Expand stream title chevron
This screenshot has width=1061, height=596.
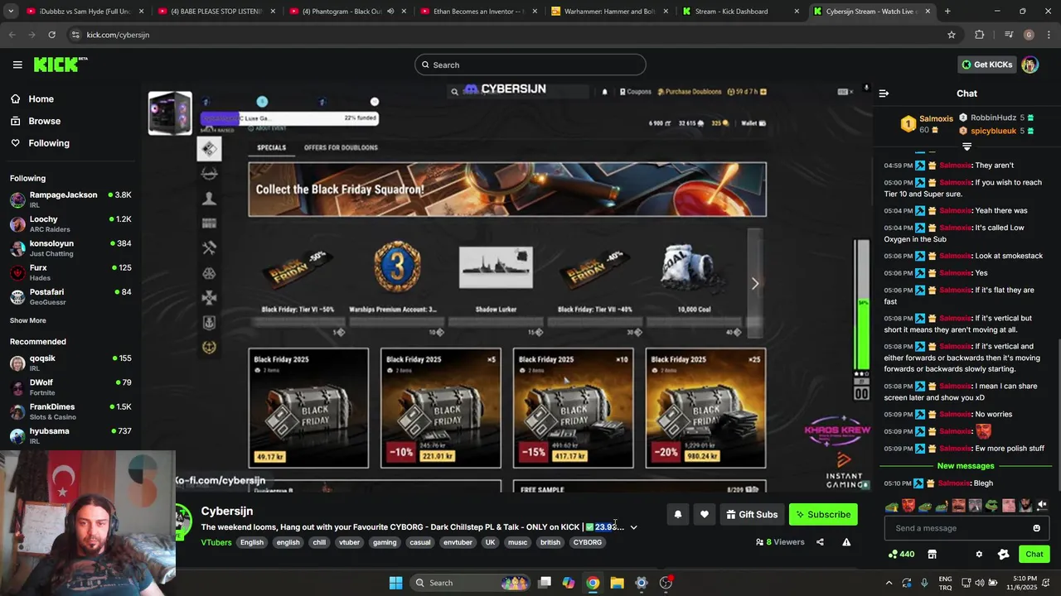(633, 527)
